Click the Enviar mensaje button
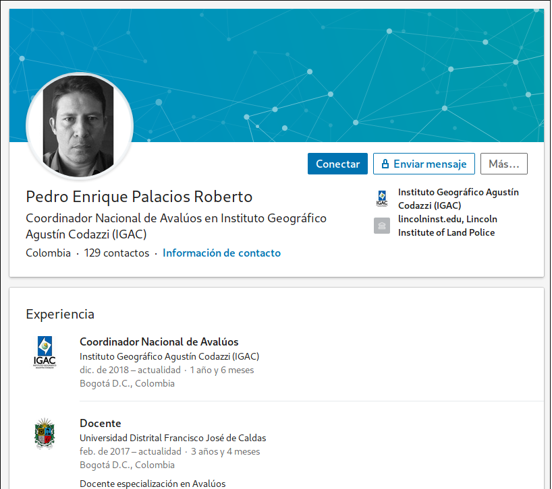Screen dimensions: 552x489 click(x=424, y=164)
